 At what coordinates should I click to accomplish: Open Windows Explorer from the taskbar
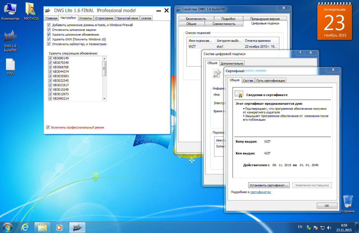(x=42, y=227)
